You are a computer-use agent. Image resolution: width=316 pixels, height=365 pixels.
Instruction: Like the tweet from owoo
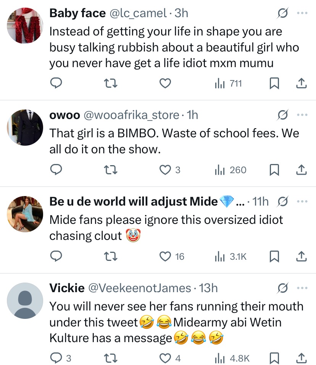click(164, 170)
